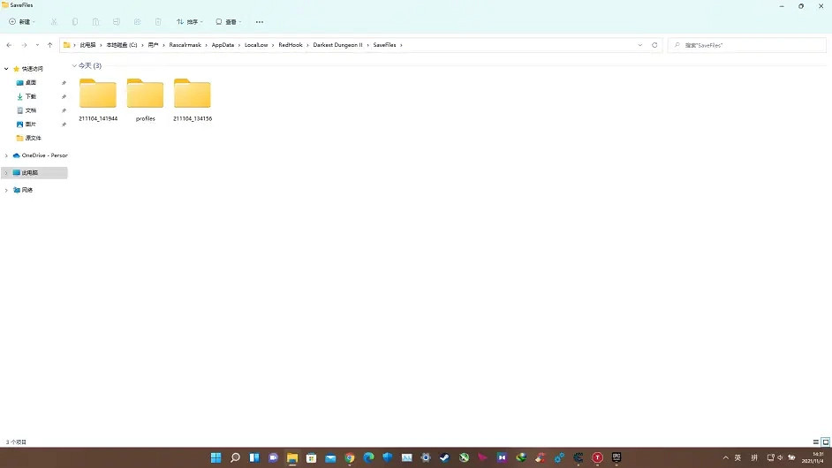Click the Up one level arrow
832x468 pixels.
(x=49, y=45)
